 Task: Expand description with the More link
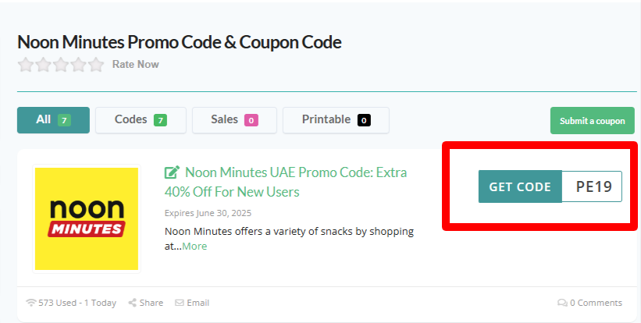pos(194,246)
